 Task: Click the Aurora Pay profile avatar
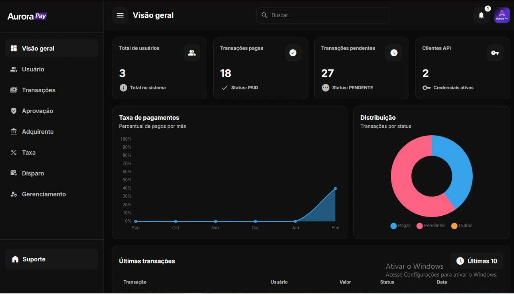[x=502, y=15]
